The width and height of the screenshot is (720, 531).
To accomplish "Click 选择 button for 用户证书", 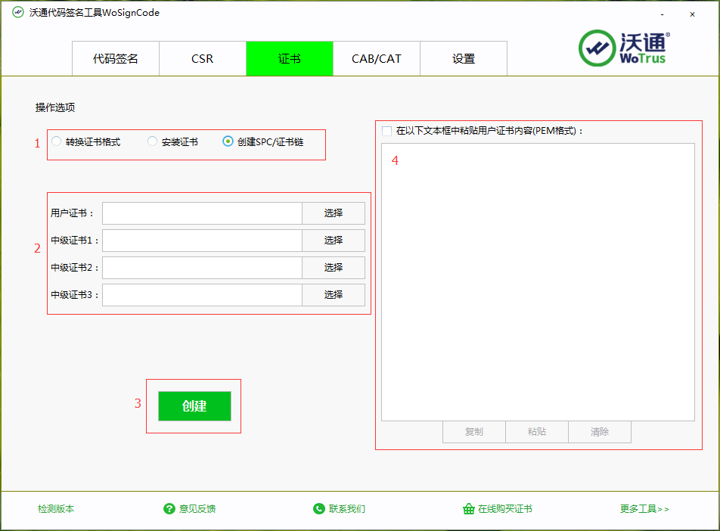I will click(334, 213).
